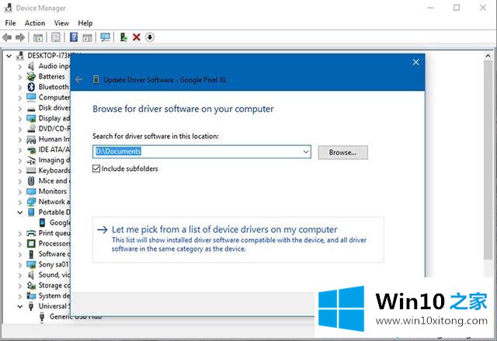The height and width of the screenshot is (341, 497).
Task: Expand the Monitors category
Action: coord(20,192)
